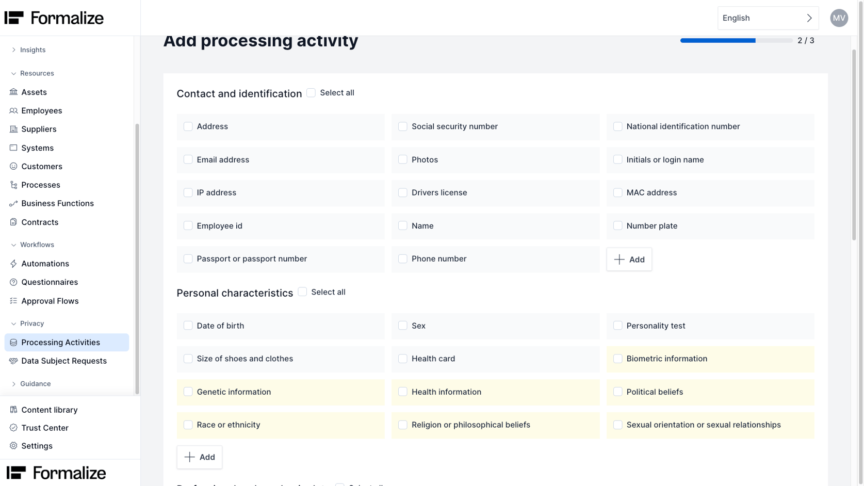
Task: Click Add next to Phone number row
Action: coord(629,259)
